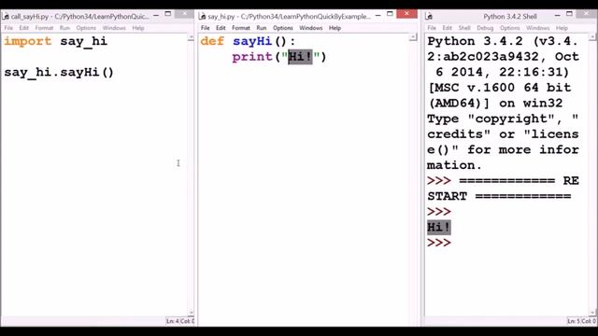Close the Python 3.4.2 Shell window

click(x=587, y=14)
